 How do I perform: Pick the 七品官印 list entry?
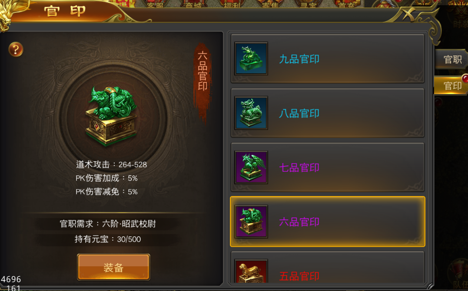click(x=327, y=167)
